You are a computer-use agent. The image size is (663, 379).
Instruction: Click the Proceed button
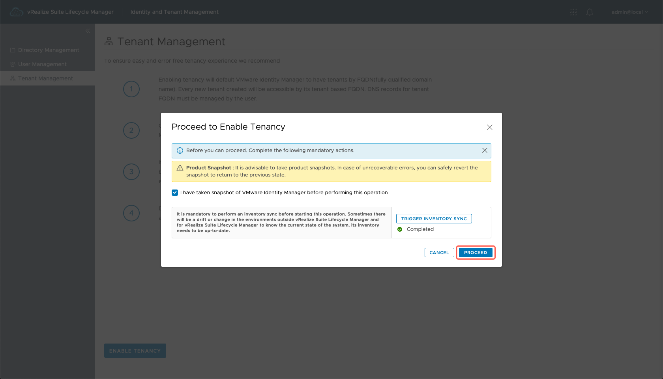pyautogui.click(x=475, y=253)
